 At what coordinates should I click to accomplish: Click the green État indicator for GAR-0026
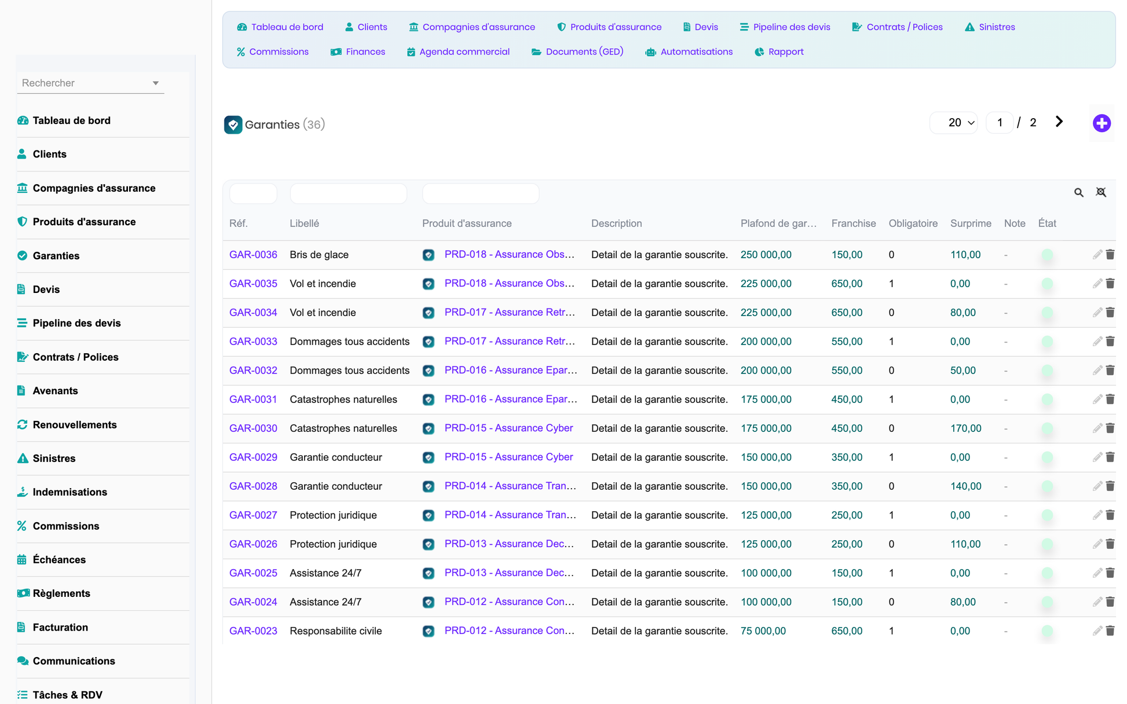(1047, 544)
